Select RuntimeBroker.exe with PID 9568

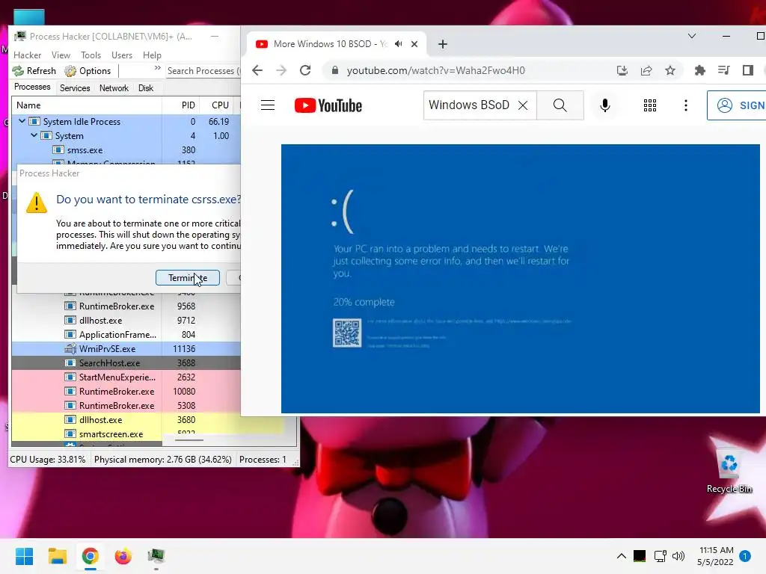pyautogui.click(x=126, y=306)
